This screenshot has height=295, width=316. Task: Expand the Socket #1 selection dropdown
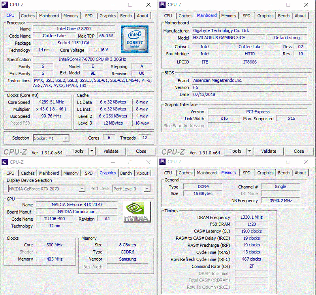[x=66, y=138]
